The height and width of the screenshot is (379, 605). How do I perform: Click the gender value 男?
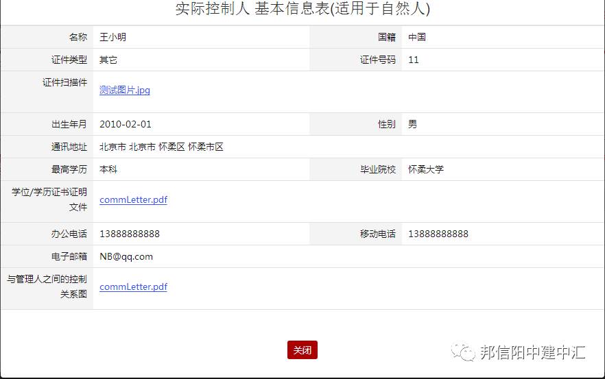pos(412,124)
